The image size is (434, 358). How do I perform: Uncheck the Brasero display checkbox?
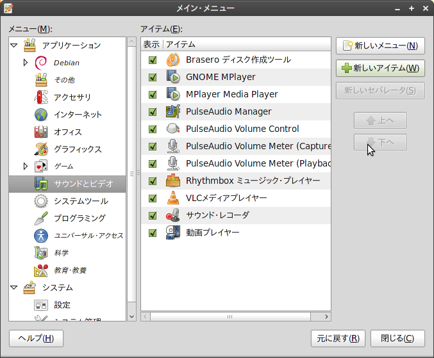pyautogui.click(x=153, y=60)
